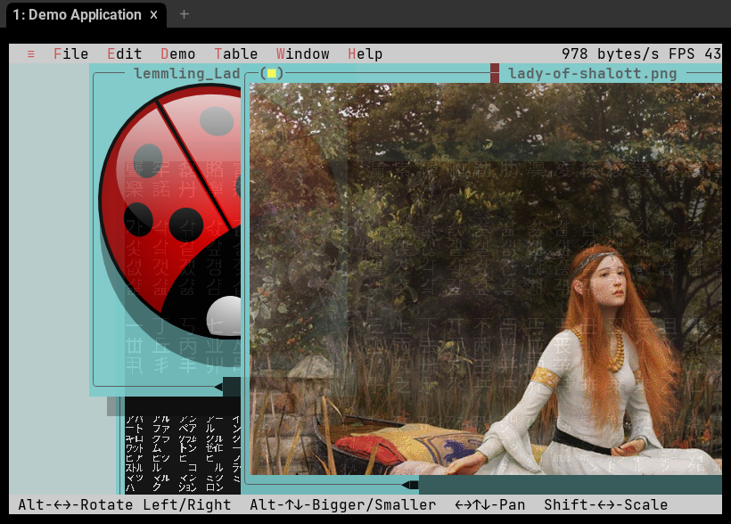The width and height of the screenshot is (731, 524).
Task: Open the Help menu
Action: pyautogui.click(x=365, y=54)
